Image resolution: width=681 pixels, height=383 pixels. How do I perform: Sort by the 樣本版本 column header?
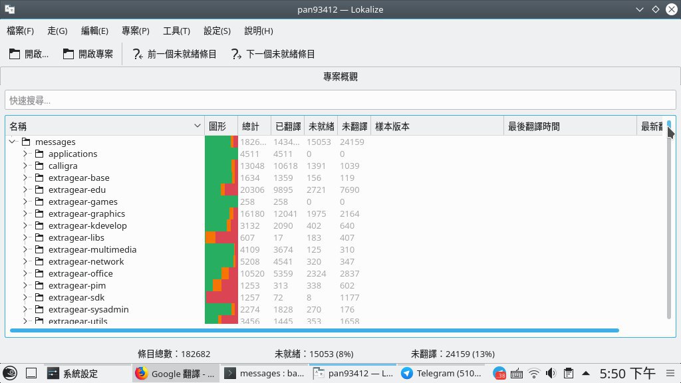click(x=437, y=126)
